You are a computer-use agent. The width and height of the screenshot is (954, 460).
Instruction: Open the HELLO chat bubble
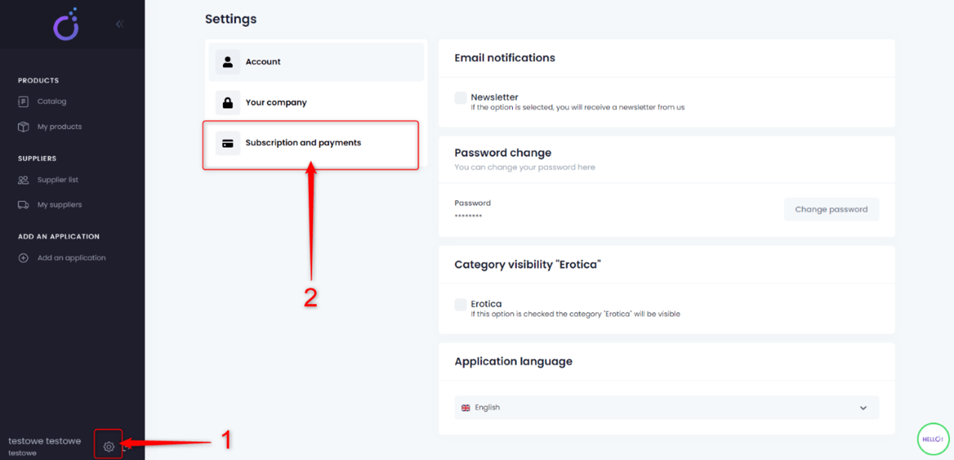coord(933,439)
